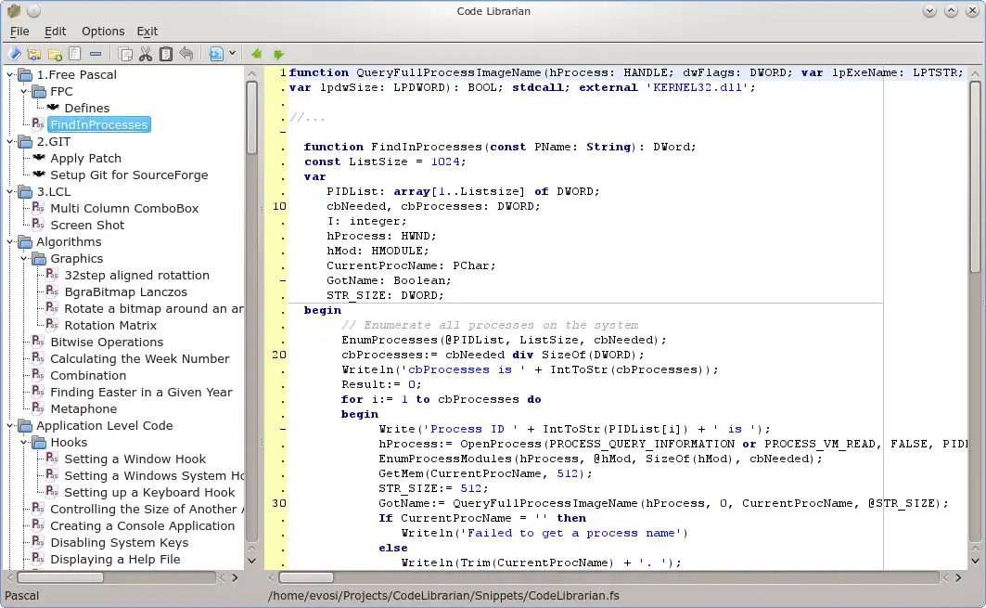Screen dimensions: 986x608
Task: Click the Copy toolbar icon
Action: 125,54
